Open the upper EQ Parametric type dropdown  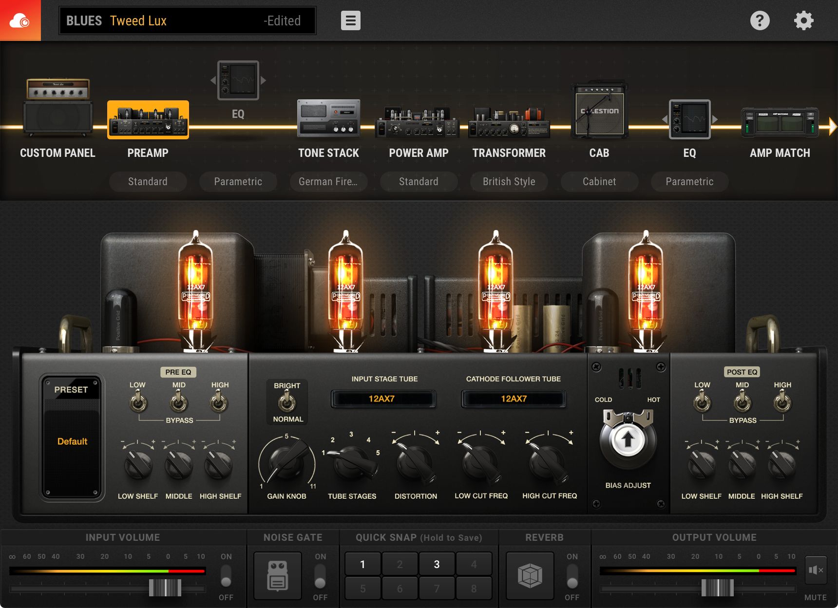pyautogui.click(x=238, y=181)
